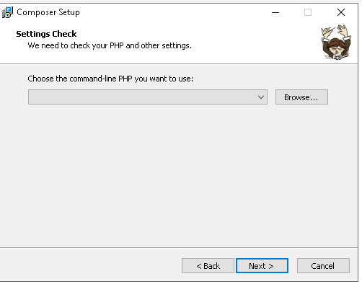Go back with the < Back button
This screenshot has height=284, width=362.
pos(208,266)
